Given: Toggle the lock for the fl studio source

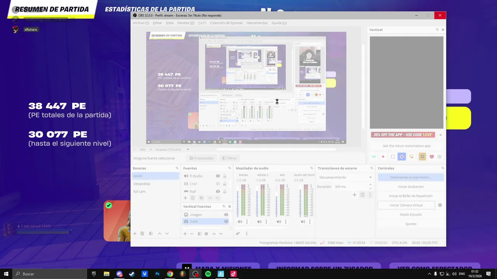Looking at the screenshot, I should point(224,176).
